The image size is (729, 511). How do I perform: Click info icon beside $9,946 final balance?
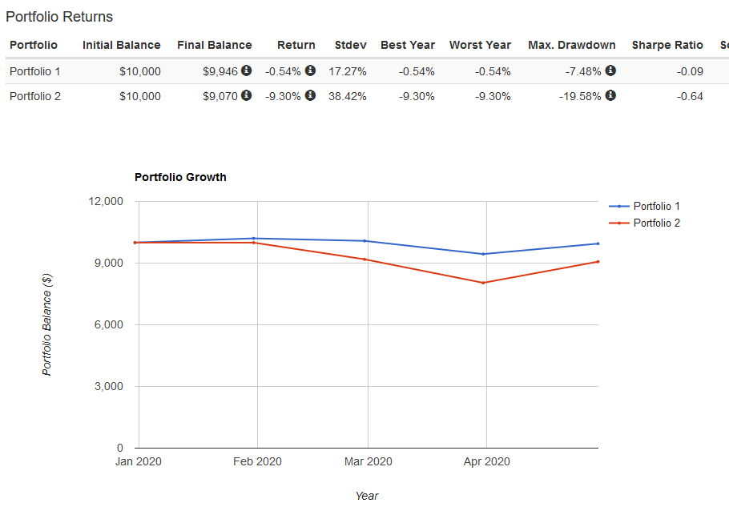[247, 70]
